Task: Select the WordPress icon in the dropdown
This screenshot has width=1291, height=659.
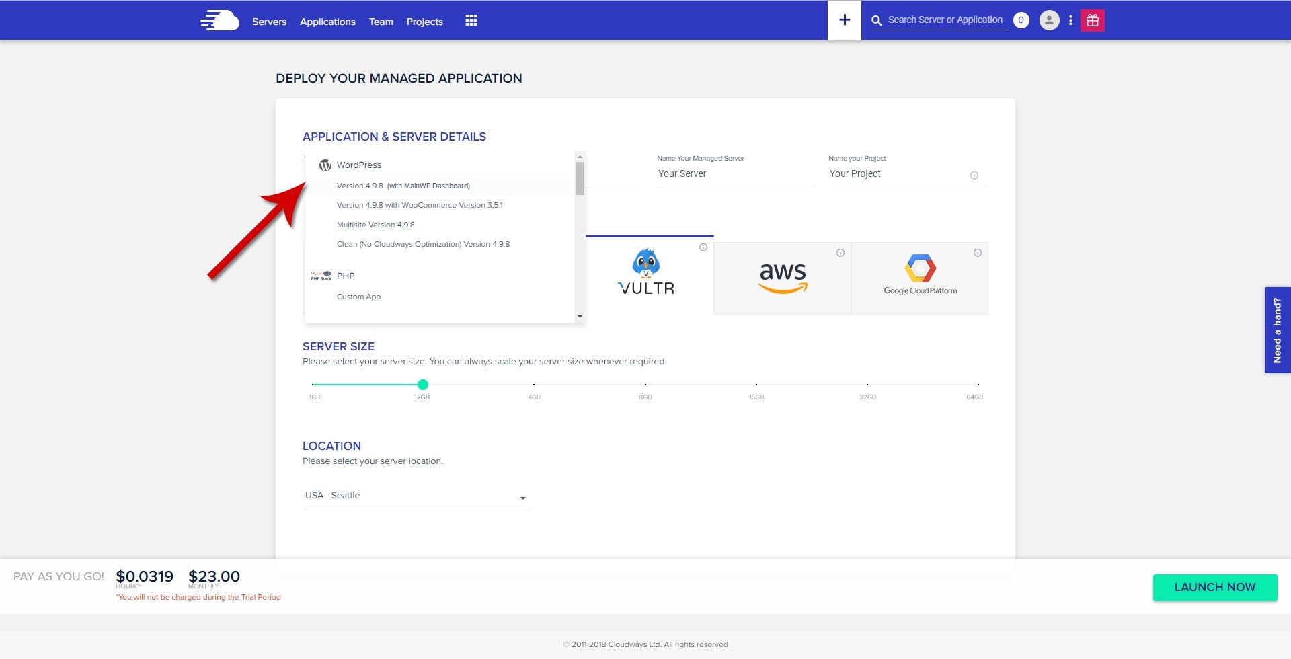Action: click(x=326, y=165)
